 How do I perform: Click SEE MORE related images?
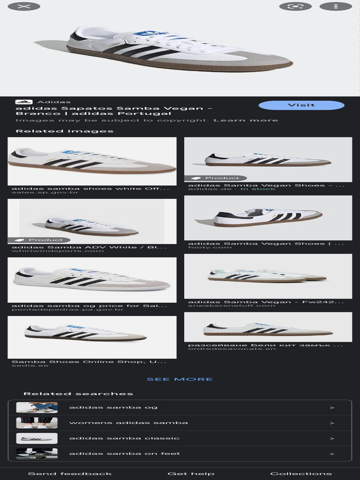(x=180, y=379)
